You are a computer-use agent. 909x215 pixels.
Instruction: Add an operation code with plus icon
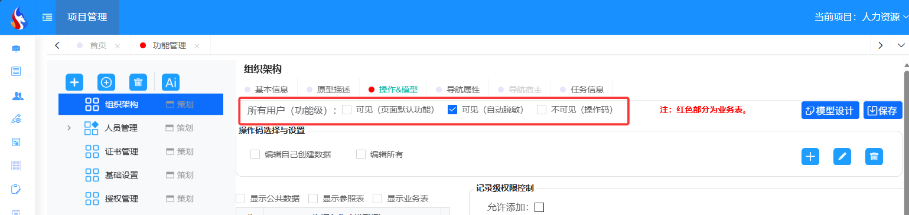click(810, 156)
